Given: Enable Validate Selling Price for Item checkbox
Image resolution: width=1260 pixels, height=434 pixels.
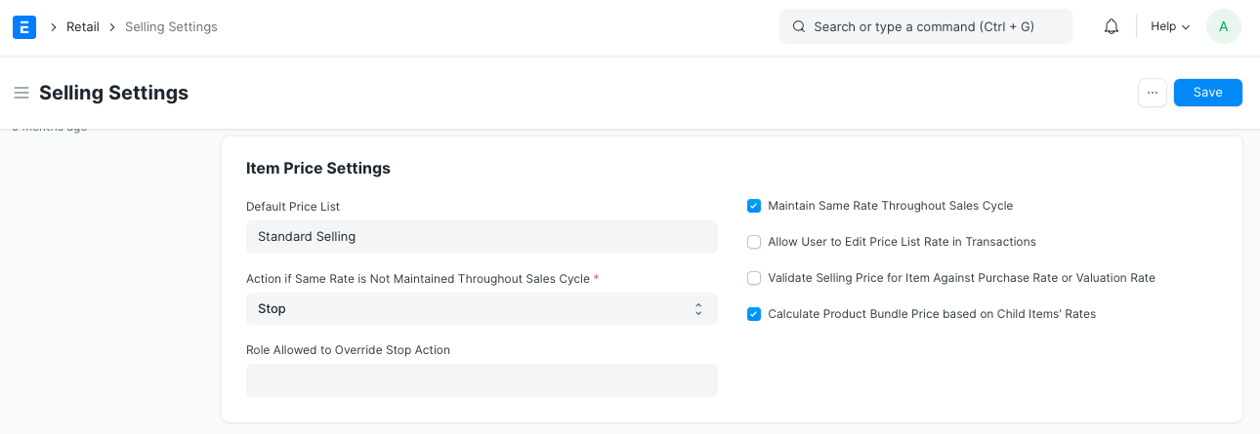Looking at the screenshot, I should (754, 278).
